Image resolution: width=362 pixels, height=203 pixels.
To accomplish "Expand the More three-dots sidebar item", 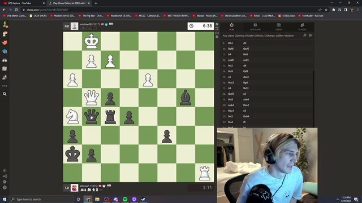I will [5, 86].
